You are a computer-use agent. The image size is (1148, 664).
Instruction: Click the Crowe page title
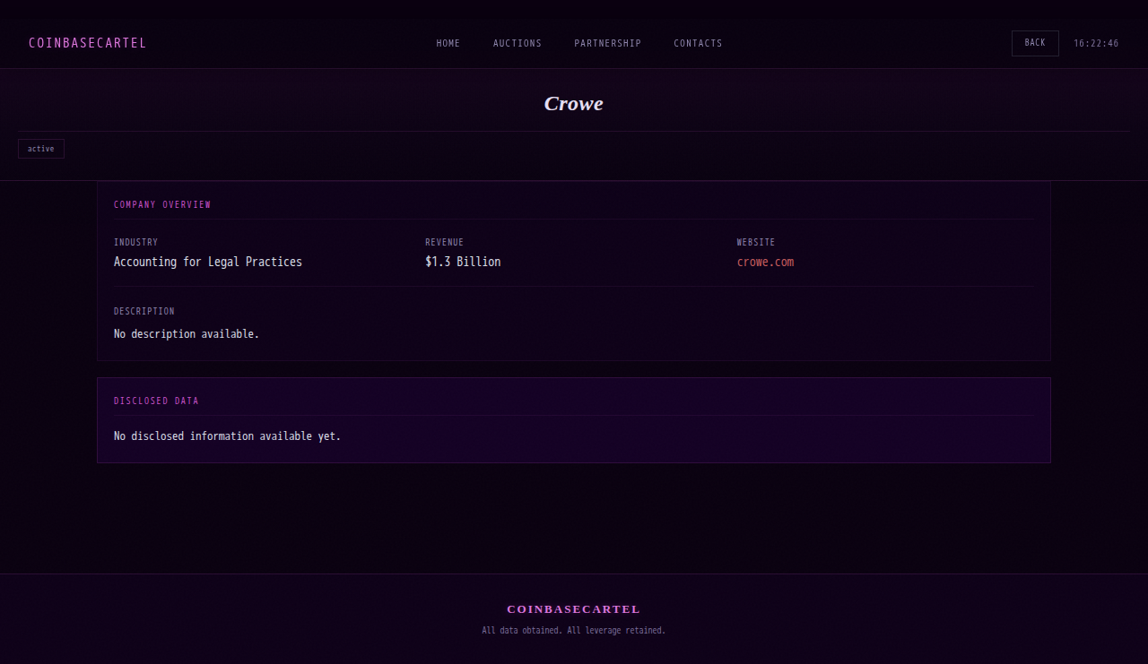(574, 103)
